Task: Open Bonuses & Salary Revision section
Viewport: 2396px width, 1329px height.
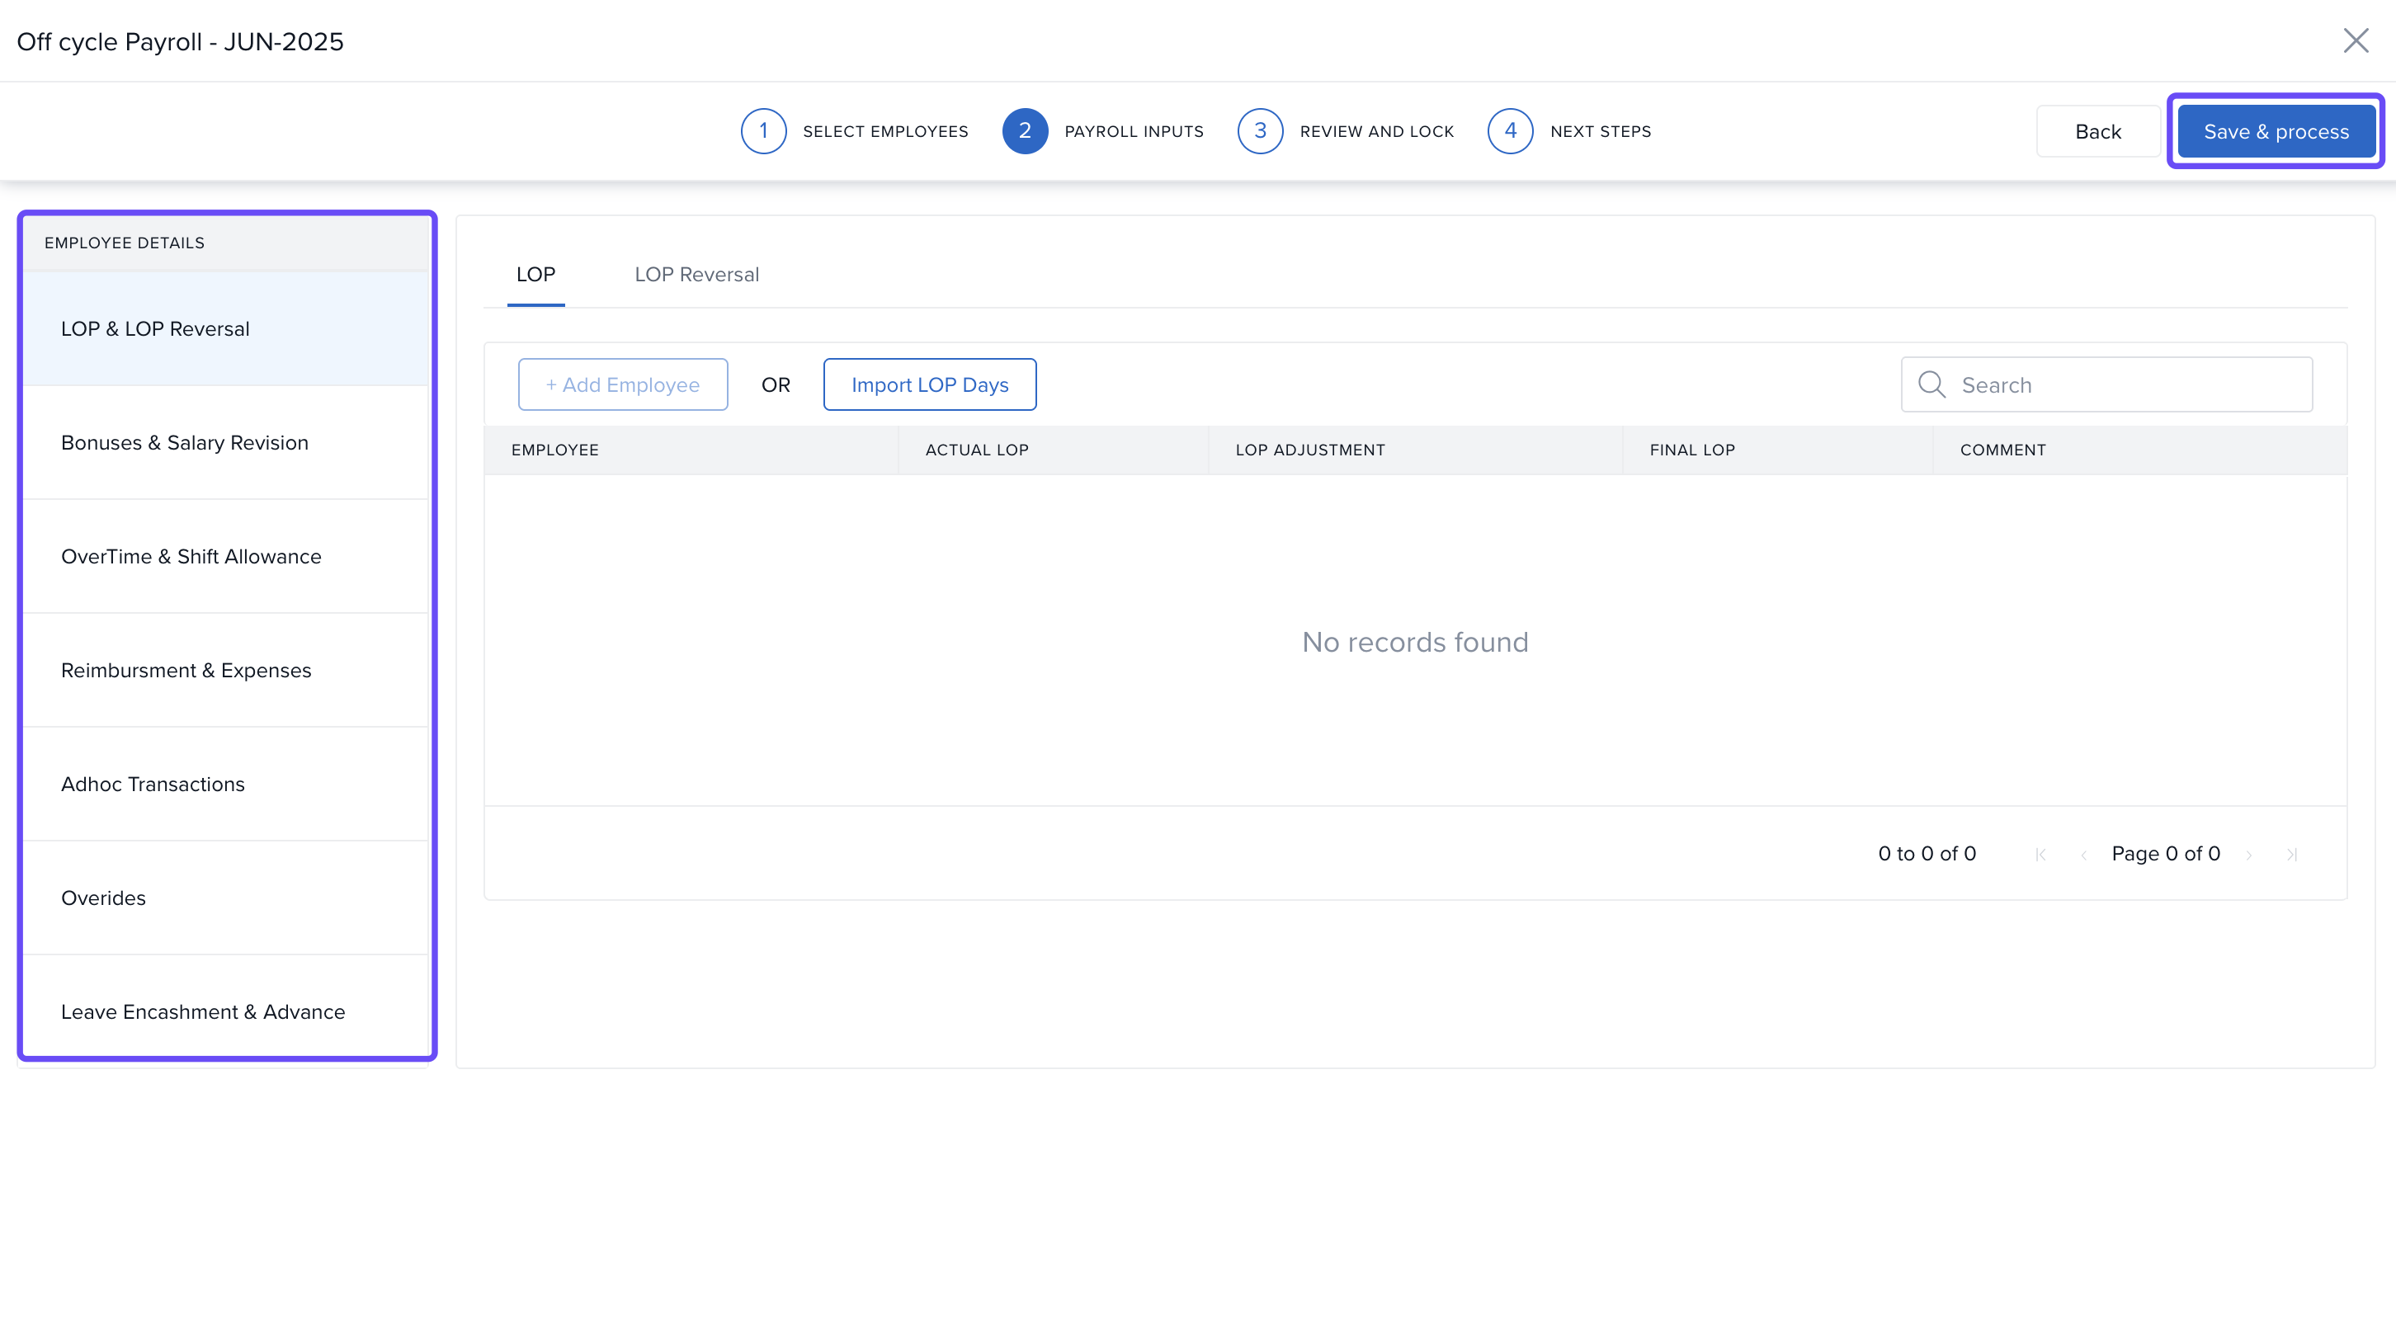Action: 185,443
